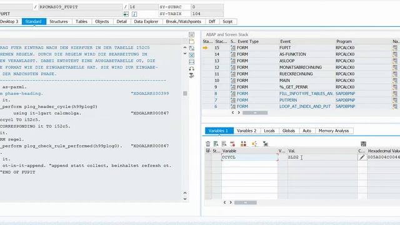Click the LOOP_AT_INDEX_AND_PUT event link
This screenshot has width=400, height=225.
tap(305, 106)
